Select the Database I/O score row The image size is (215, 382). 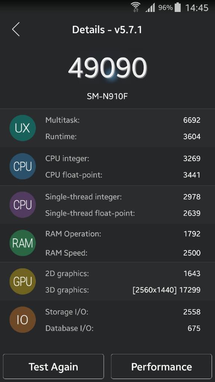pos(123,328)
